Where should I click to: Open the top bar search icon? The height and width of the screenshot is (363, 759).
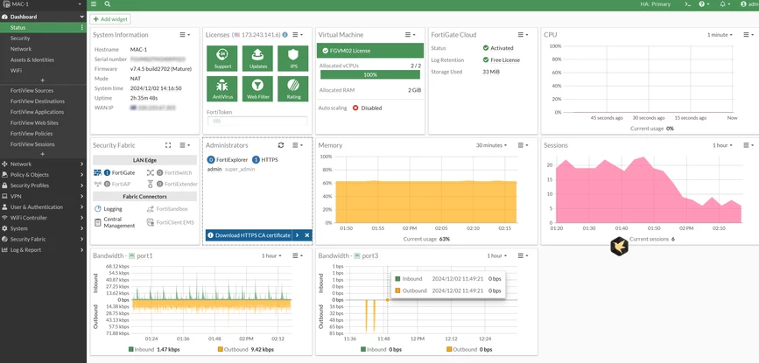[x=107, y=3]
